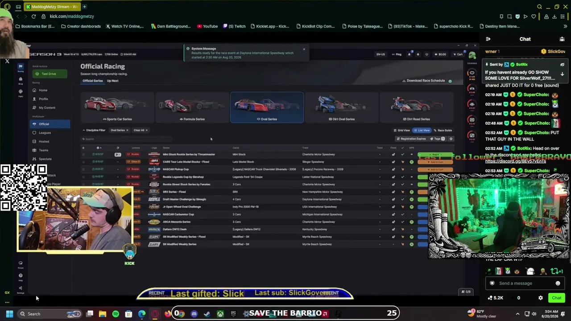Select the Dirt Road Series card
The image size is (571, 321).
click(x=416, y=107)
